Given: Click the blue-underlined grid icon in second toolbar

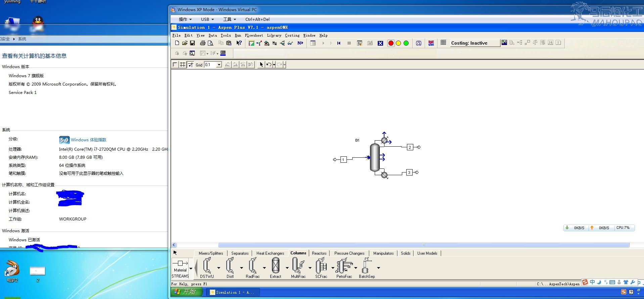Looking at the screenshot, I should point(223,53).
